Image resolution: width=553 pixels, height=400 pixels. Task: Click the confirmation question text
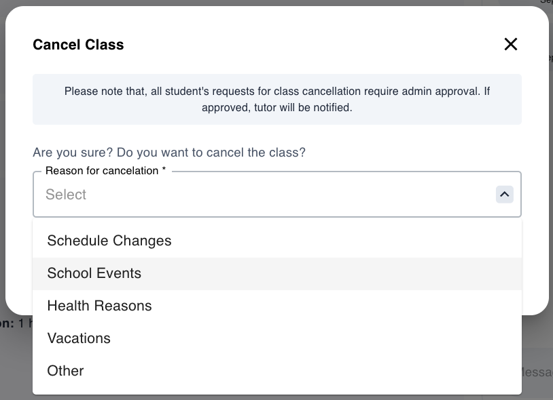[x=168, y=152]
